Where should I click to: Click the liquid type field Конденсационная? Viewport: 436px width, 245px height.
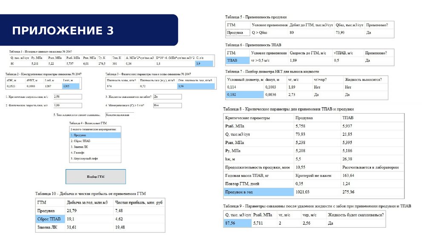[x=120, y=115]
